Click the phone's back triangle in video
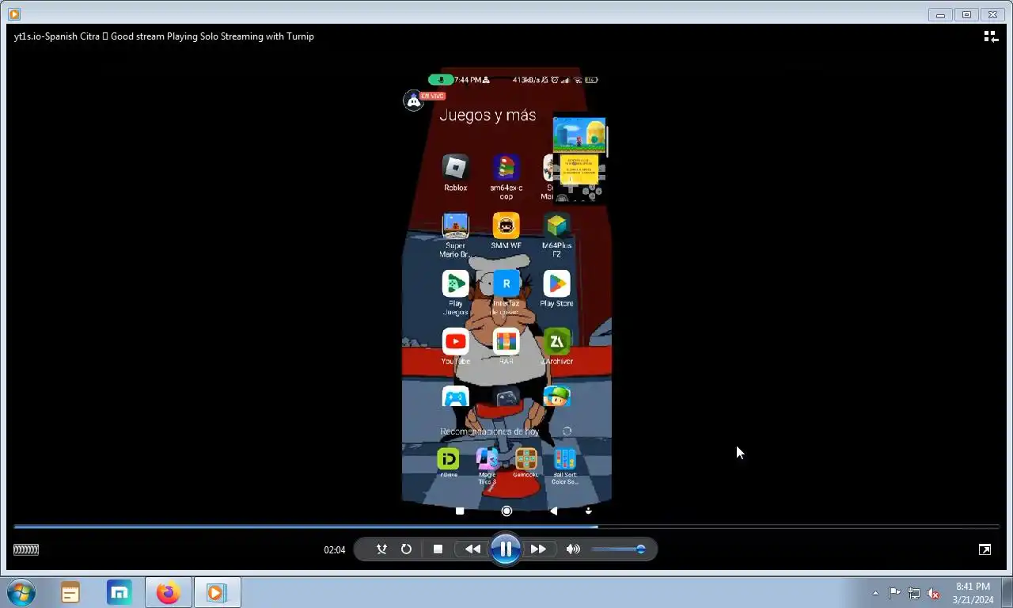Image resolution: width=1013 pixels, height=608 pixels. (553, 511)
